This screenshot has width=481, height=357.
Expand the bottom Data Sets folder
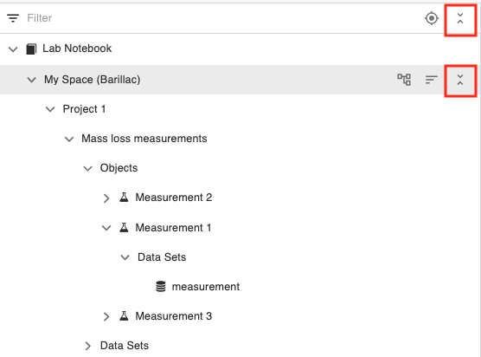click(x=87, y=346)
